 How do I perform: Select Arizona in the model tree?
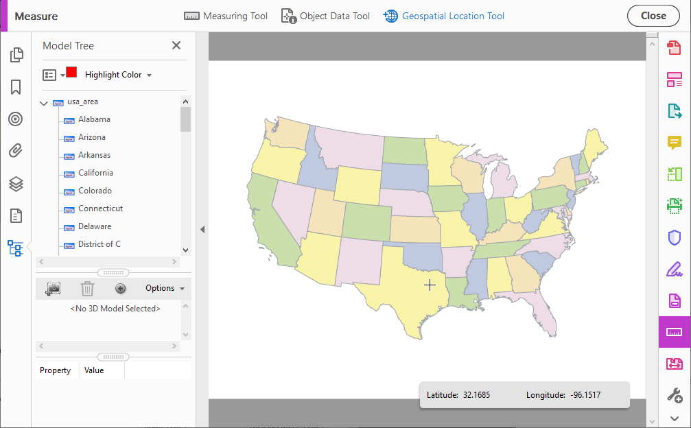click(92, 137)
